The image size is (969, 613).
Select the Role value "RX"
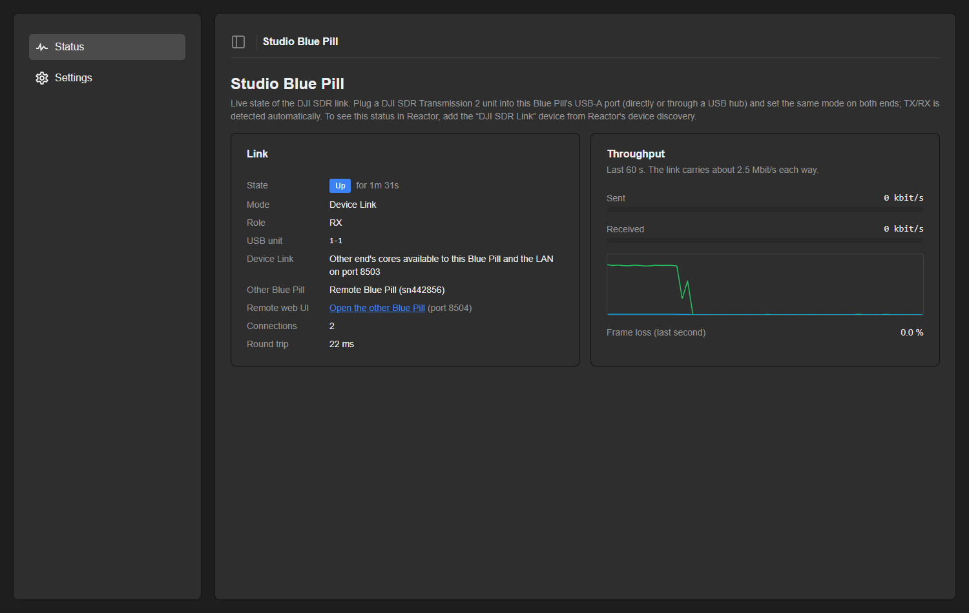click(x=336, y=223)
